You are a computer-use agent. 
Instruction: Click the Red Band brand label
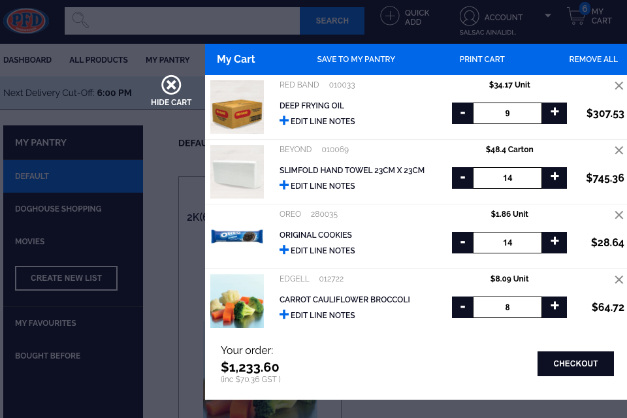click(x=299, y=85)
